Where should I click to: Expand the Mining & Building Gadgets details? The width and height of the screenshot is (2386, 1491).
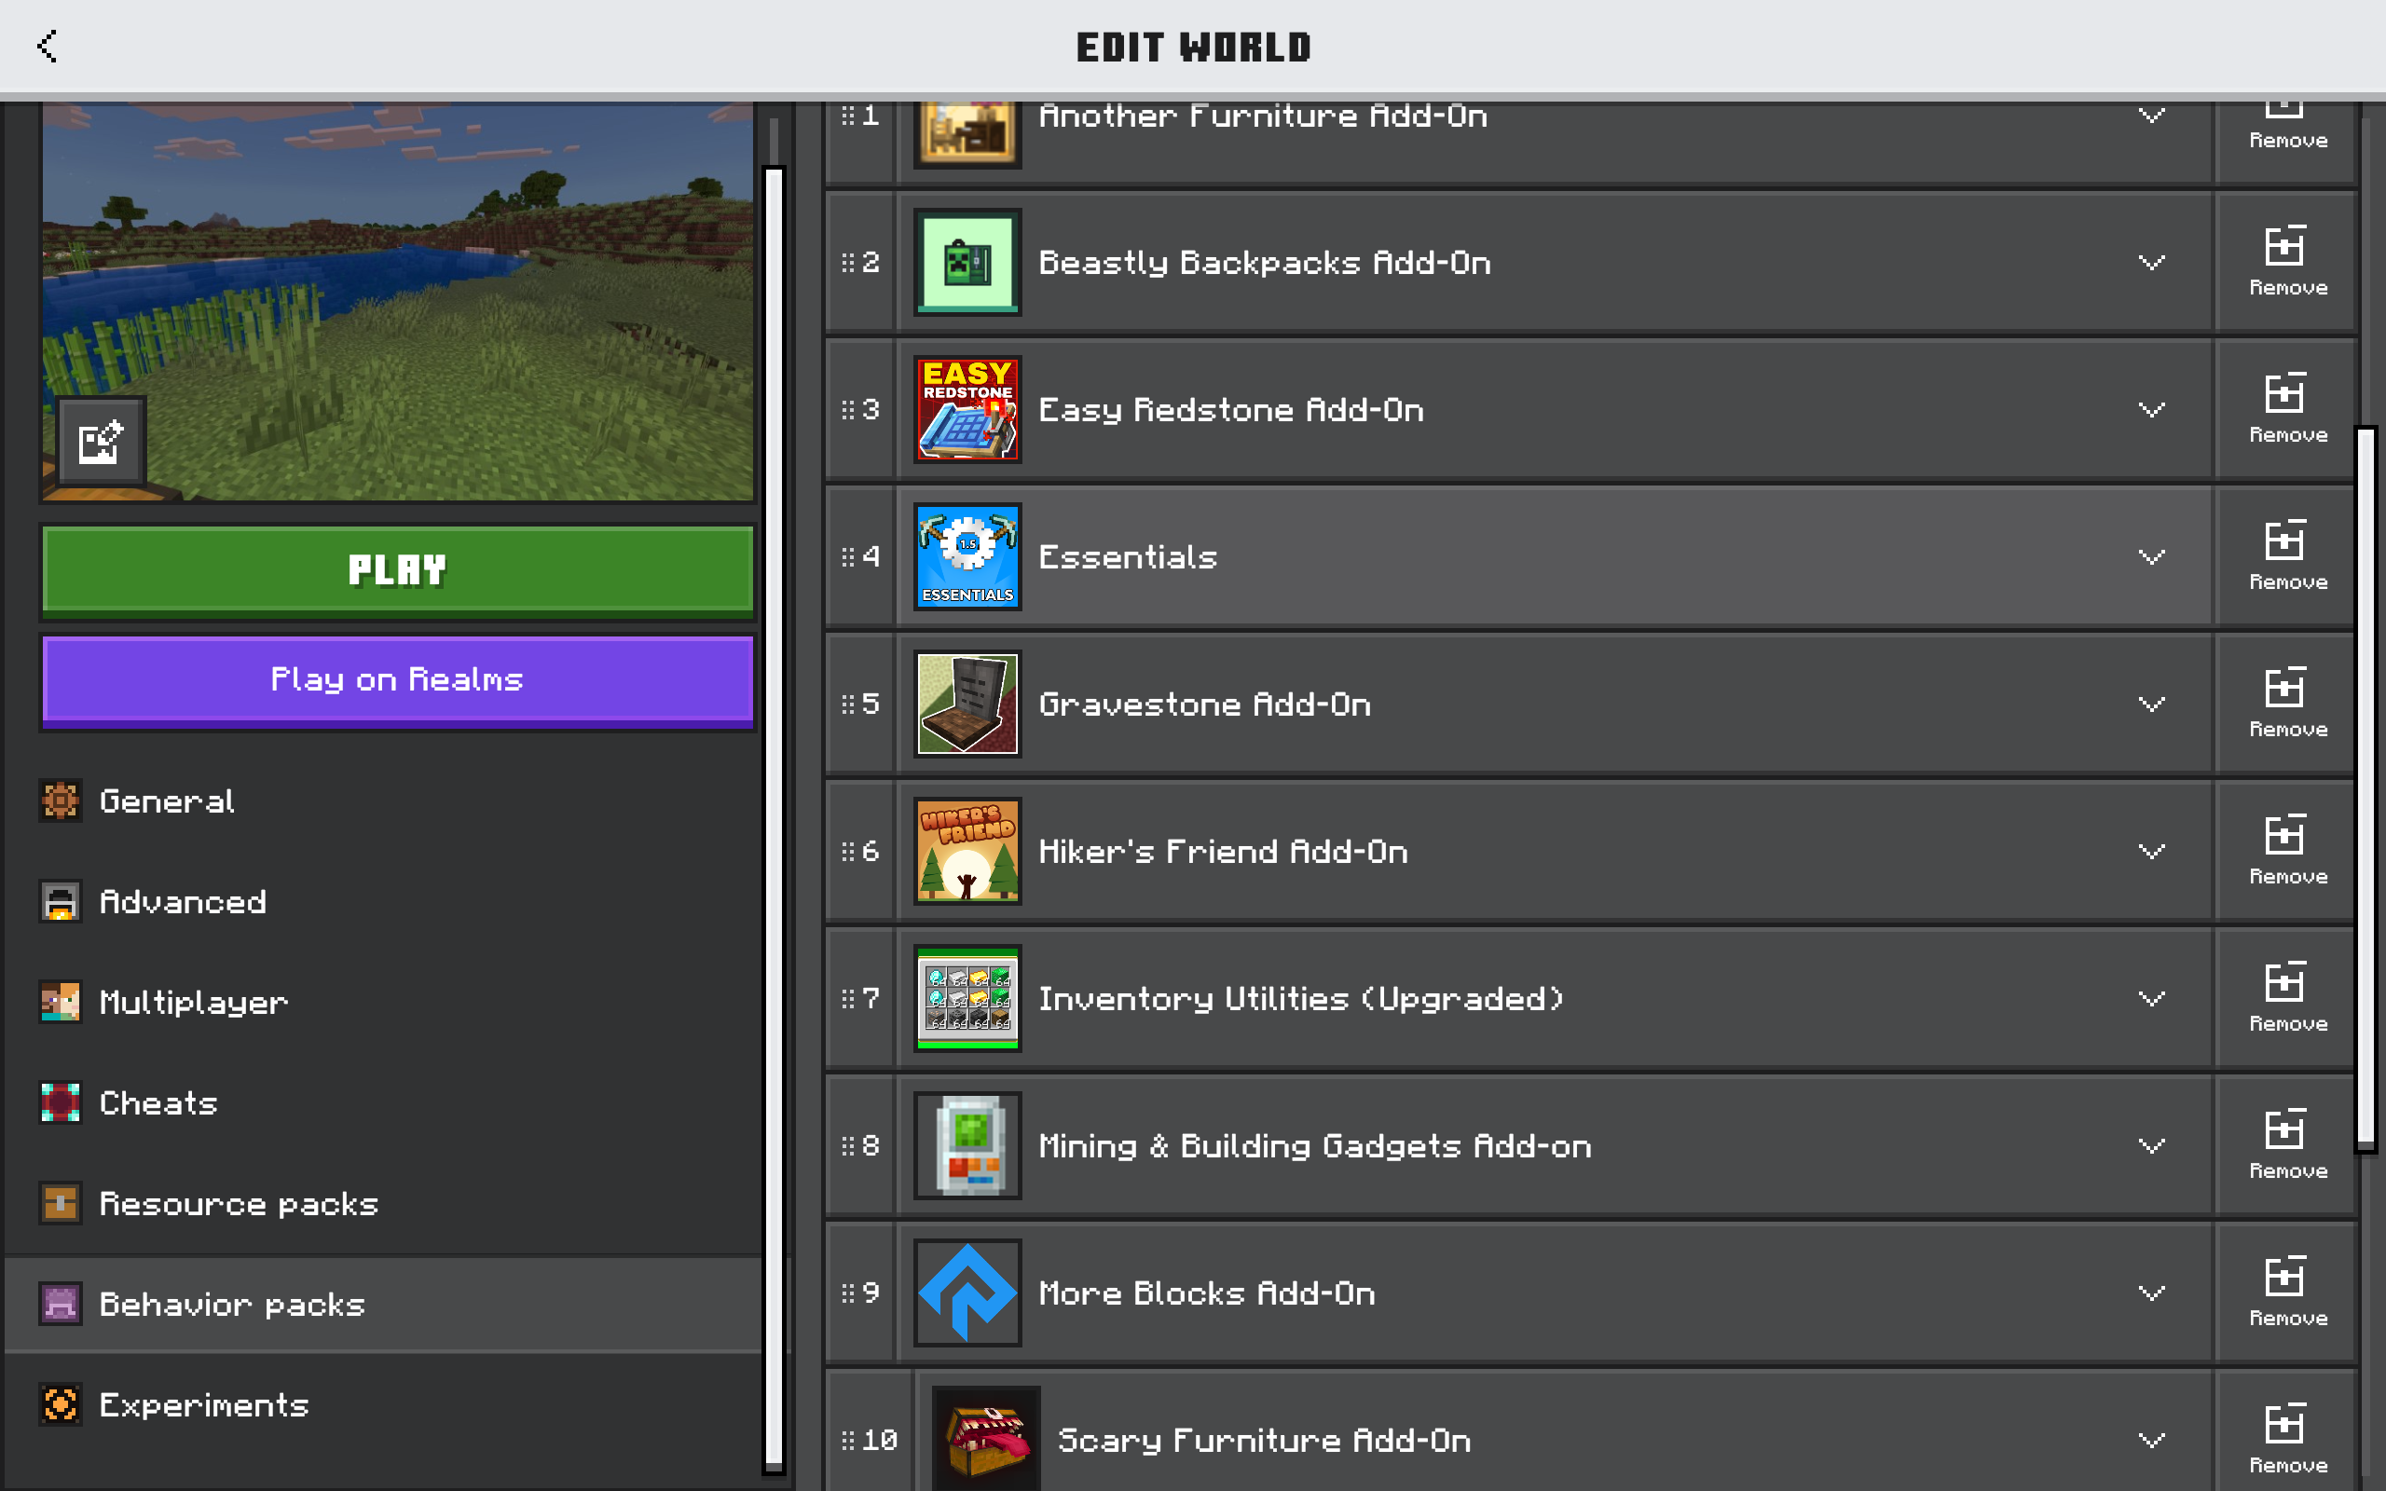pyautogui.click(x=2151, y=1145)
